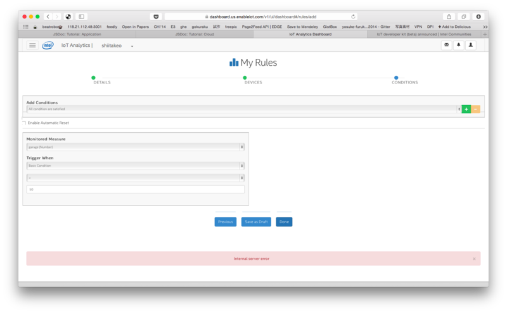Show more bookmarks via the double chevron
Screen dimensions: 507x313
pyautogui.click(x=485, y=27)
